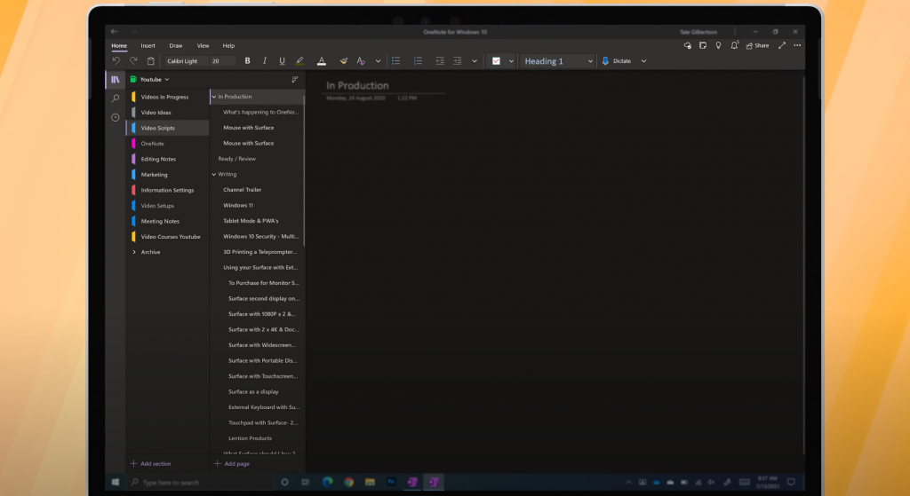Click the taskbar search box
This screenshot has height=496, width=910.
click(200, 482)
